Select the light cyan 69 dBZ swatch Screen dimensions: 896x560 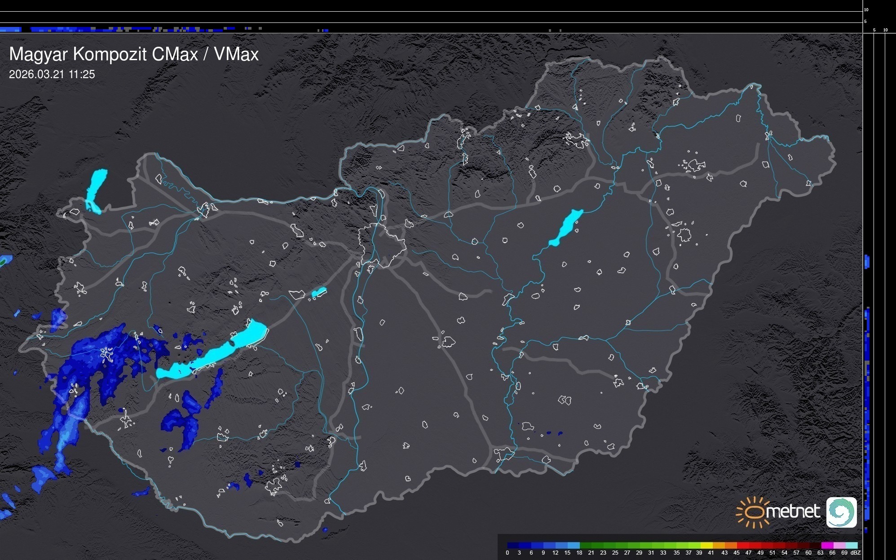(852, 545)
